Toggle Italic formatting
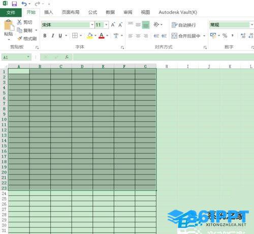254x234 pixels. [x=53, y=36]
